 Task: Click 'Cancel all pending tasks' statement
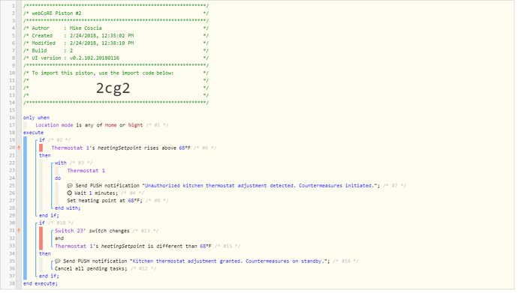tap(91, 268)
